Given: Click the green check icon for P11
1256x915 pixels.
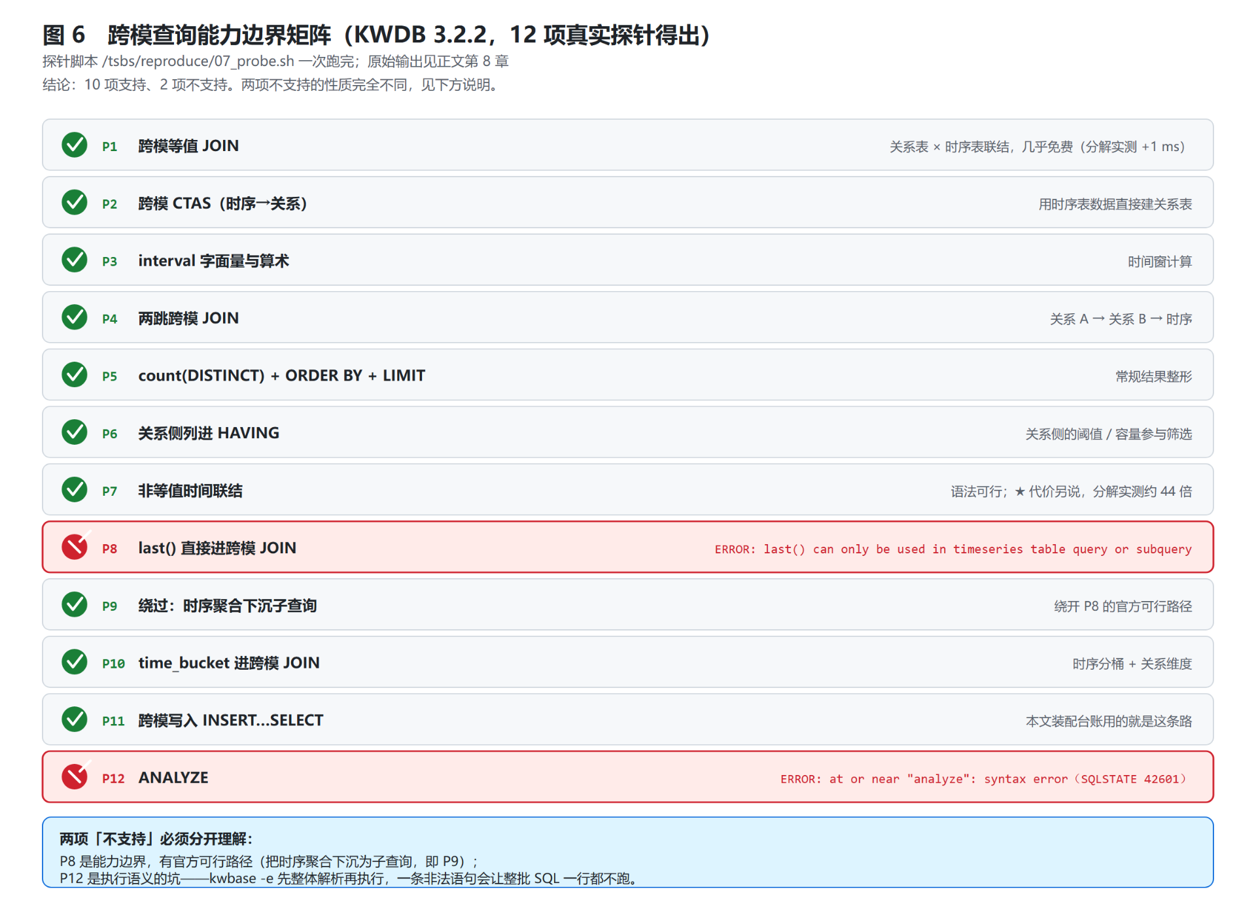Looking at the screenshot, I should (x=75, y=719).
